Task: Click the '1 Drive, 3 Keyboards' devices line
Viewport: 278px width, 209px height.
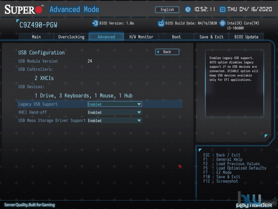Action: (83, 95)
